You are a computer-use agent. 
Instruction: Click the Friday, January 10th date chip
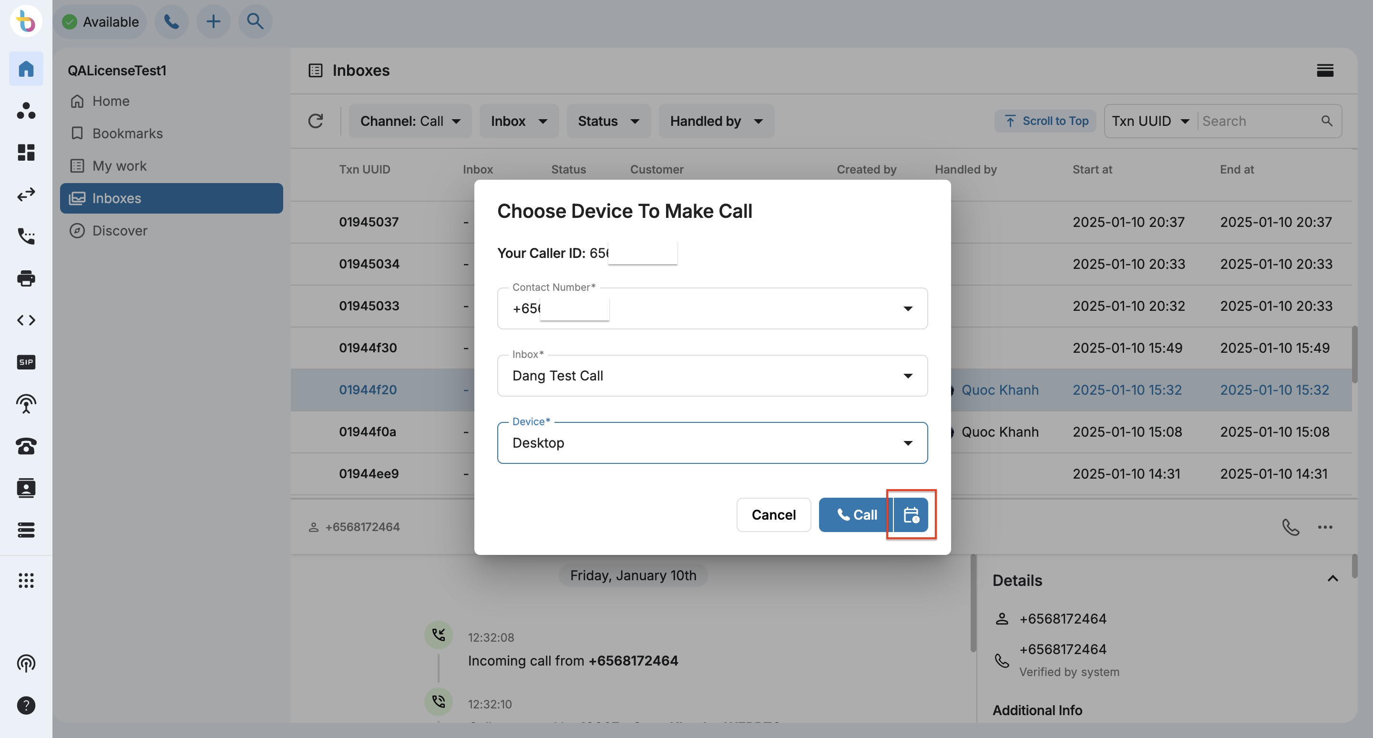coord(633,575)
